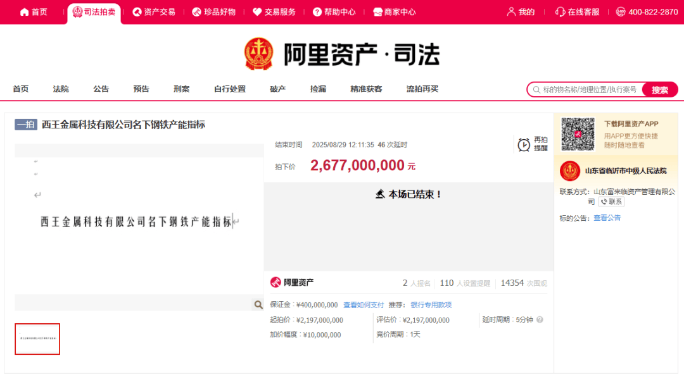Switch to the 公告 navigation tab
684x377 pixels.
point(101,89)
